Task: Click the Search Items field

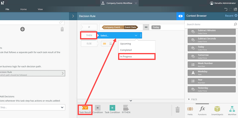Action: (209, 24)
